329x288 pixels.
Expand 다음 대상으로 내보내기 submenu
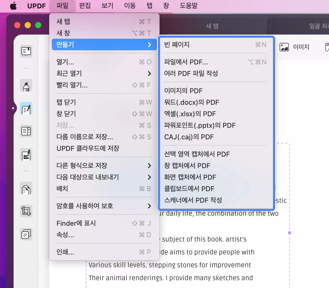[104, 177]
